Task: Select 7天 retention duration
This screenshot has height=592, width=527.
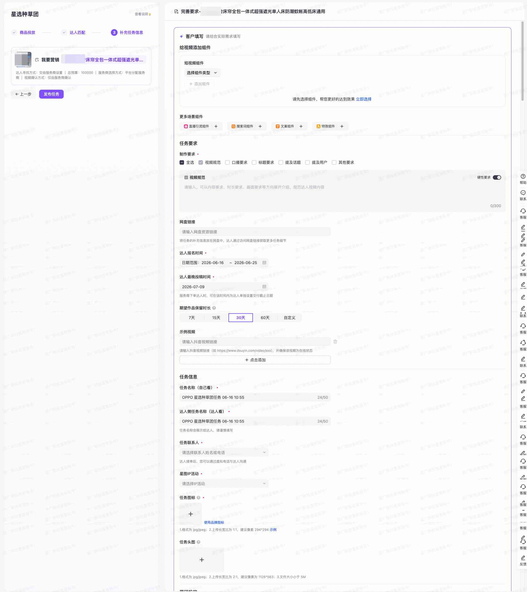Action: [192, 318]
